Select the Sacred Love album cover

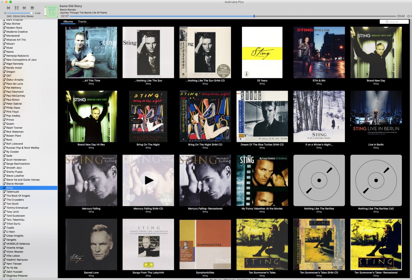91,244
